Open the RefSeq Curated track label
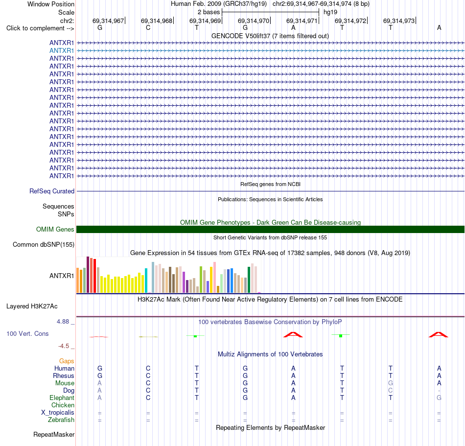The width and height of the screenshot is (465, 446). [x=51, y=191]
